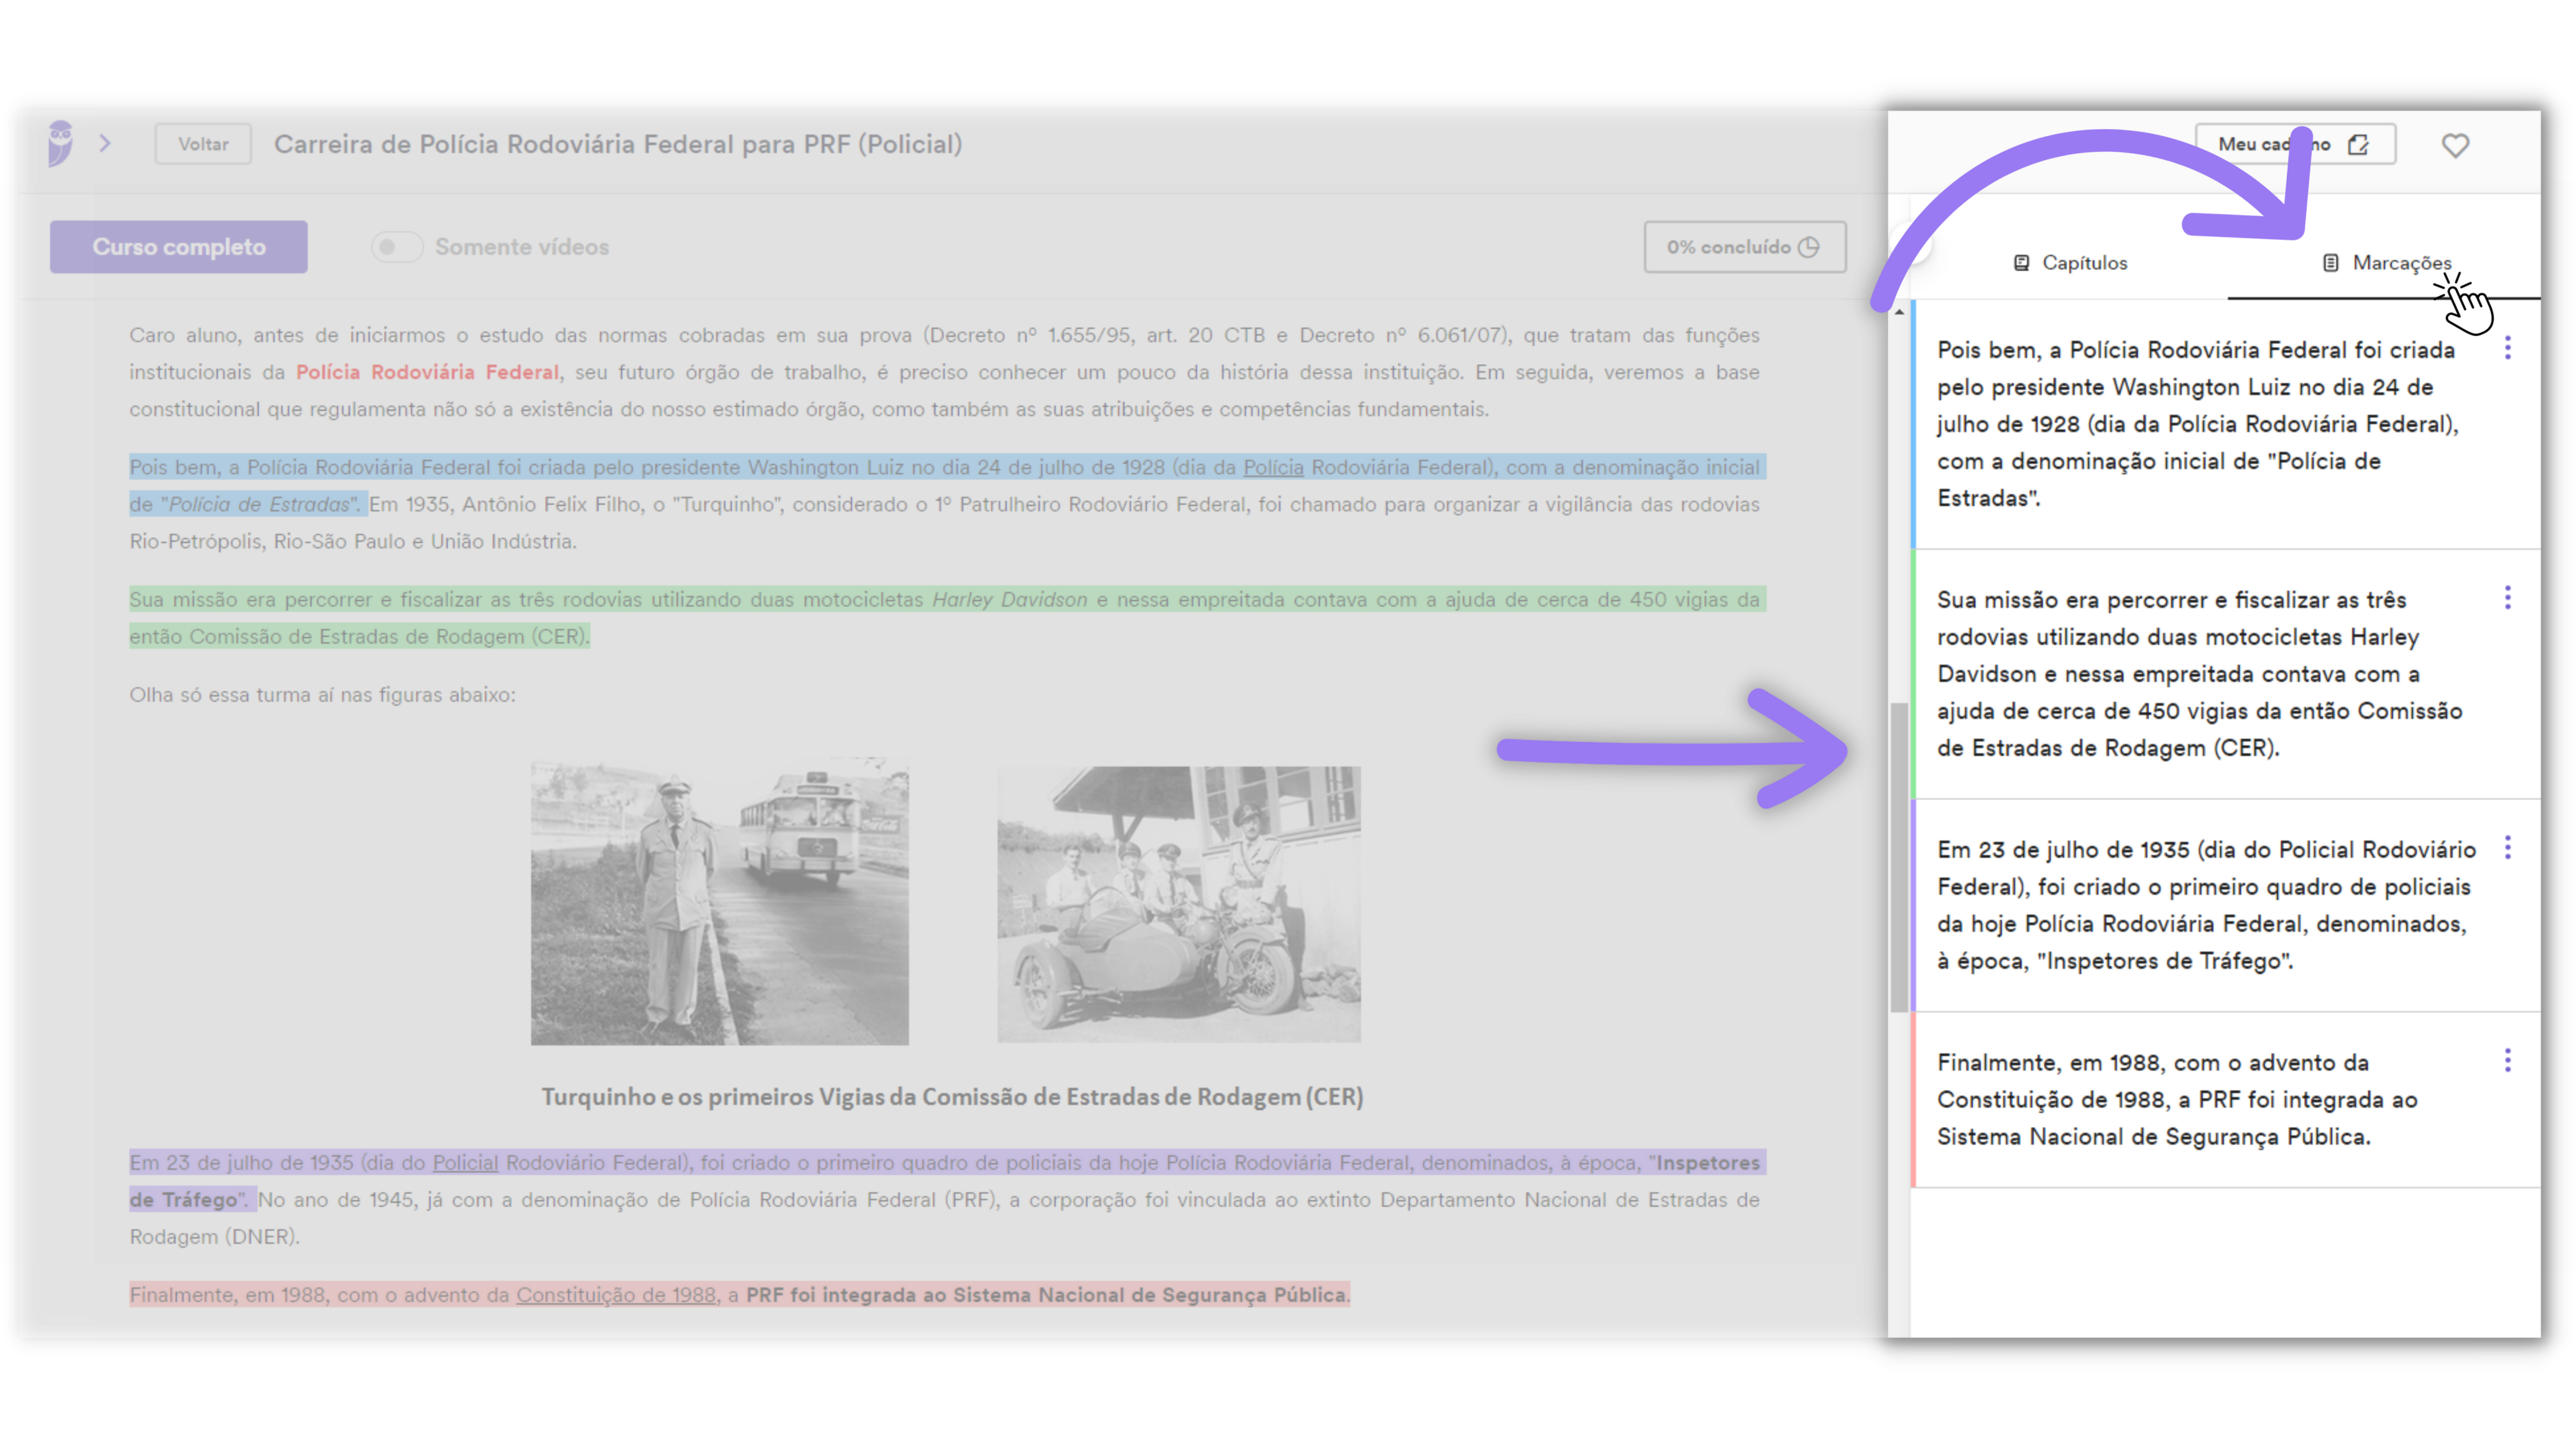The height and width of the screenshot is (1449, 2576).
Task: Click the Policial link in purple highlighted paragraph
Action: tap(465, 1162)
